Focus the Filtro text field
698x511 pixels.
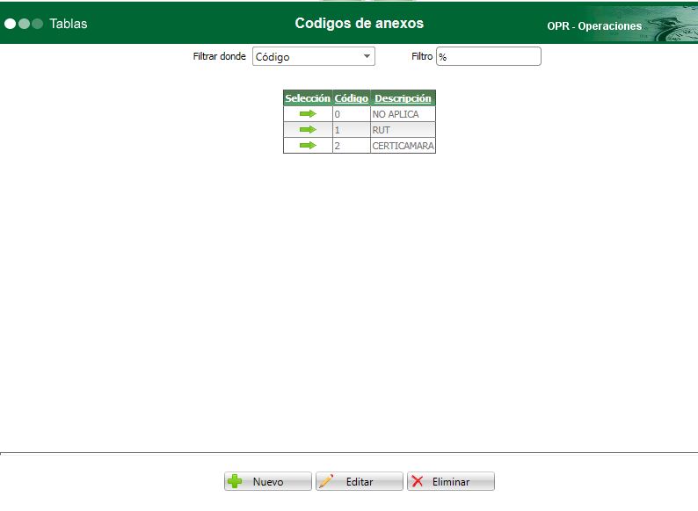tap(488, 56)
